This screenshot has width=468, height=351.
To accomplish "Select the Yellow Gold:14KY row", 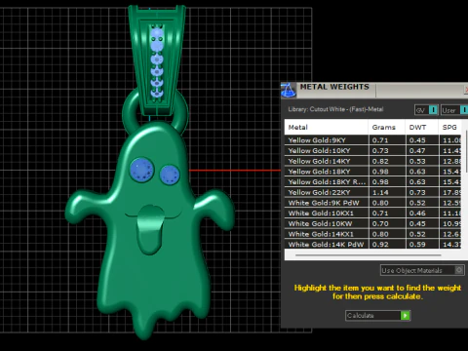I will 373,161.
